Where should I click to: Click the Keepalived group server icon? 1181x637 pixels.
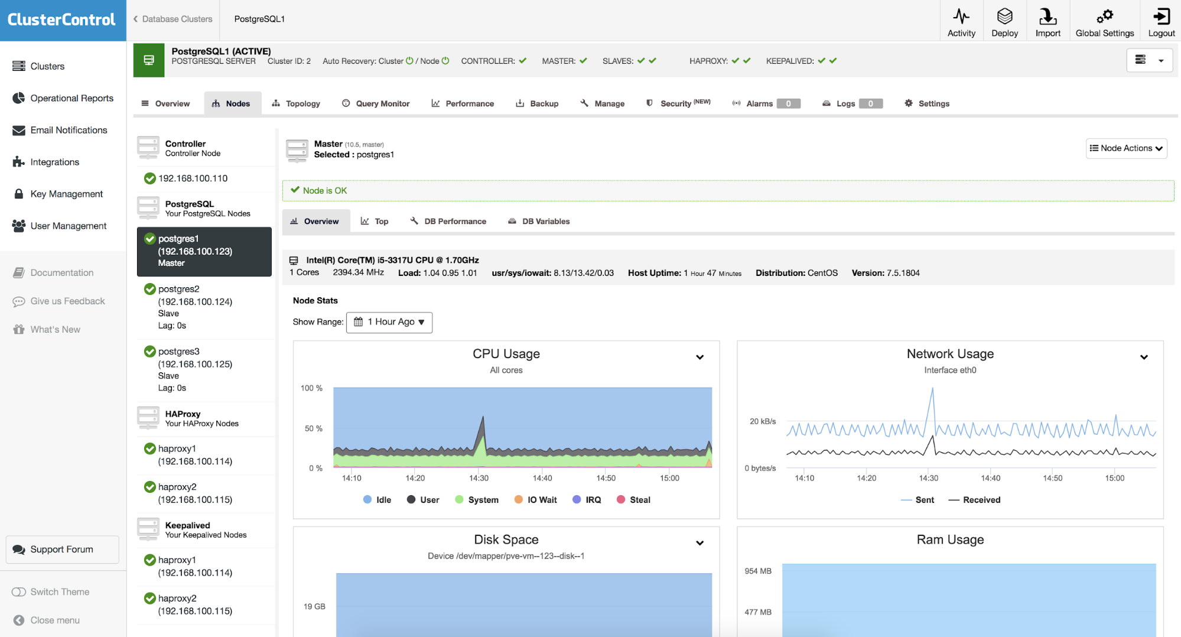[x=148, y=529]
